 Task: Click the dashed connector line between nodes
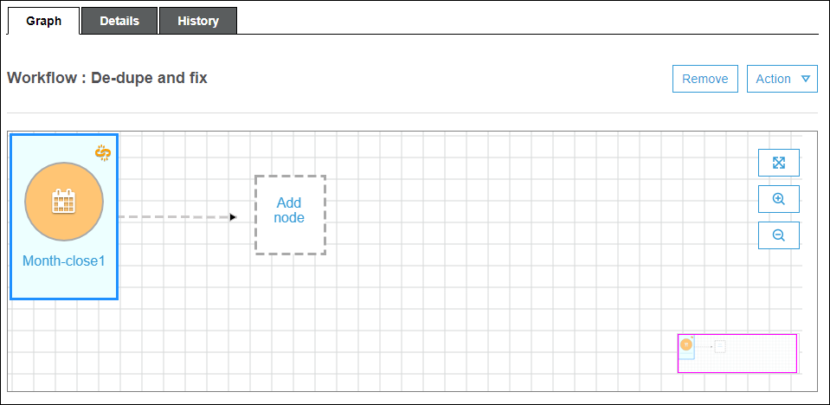[173, 217]
